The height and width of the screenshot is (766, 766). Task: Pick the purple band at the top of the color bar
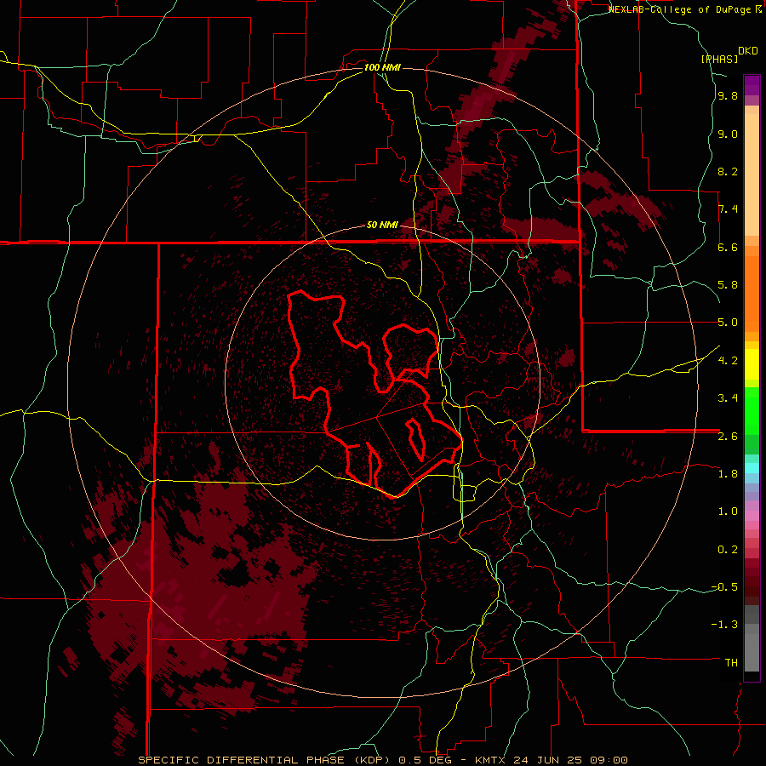click(x=752, y=85)
